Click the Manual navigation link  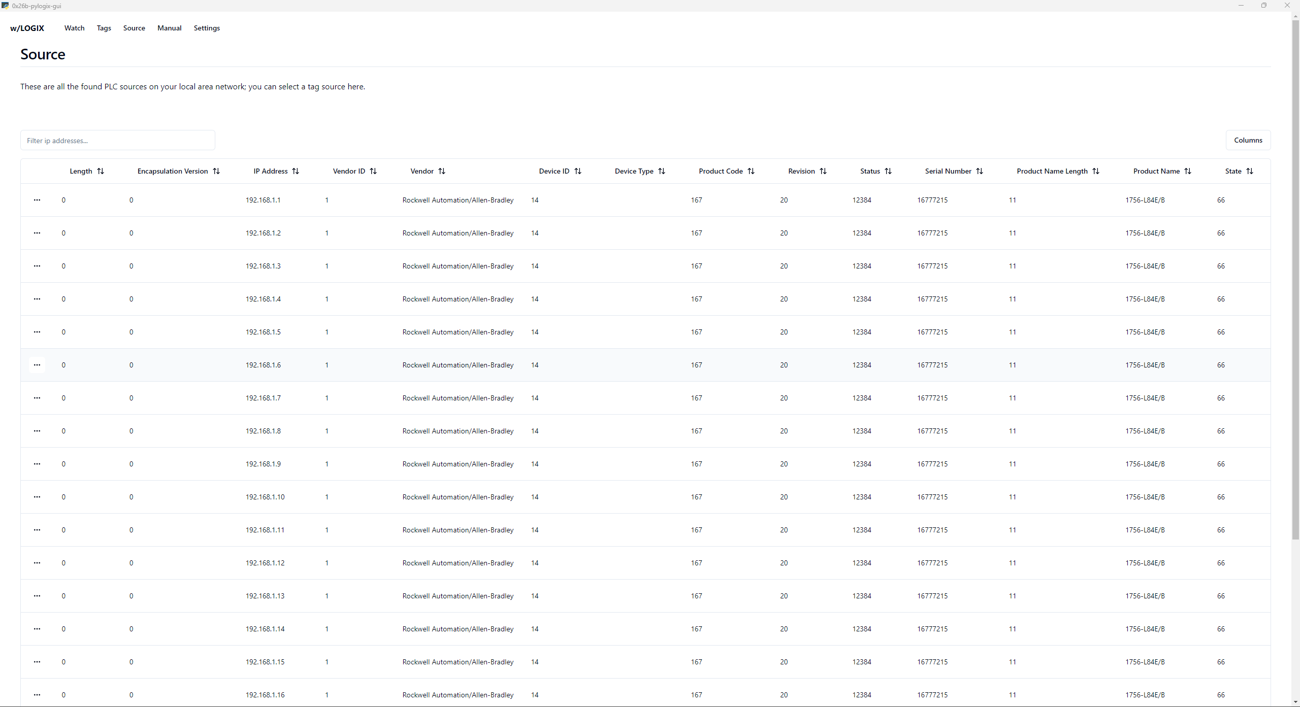(x=169, y=28)
